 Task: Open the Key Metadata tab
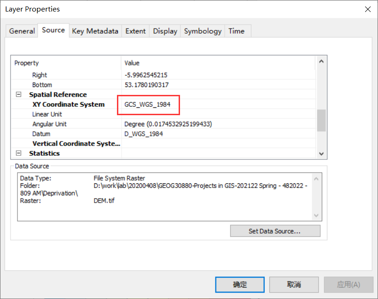pos(95,31)
